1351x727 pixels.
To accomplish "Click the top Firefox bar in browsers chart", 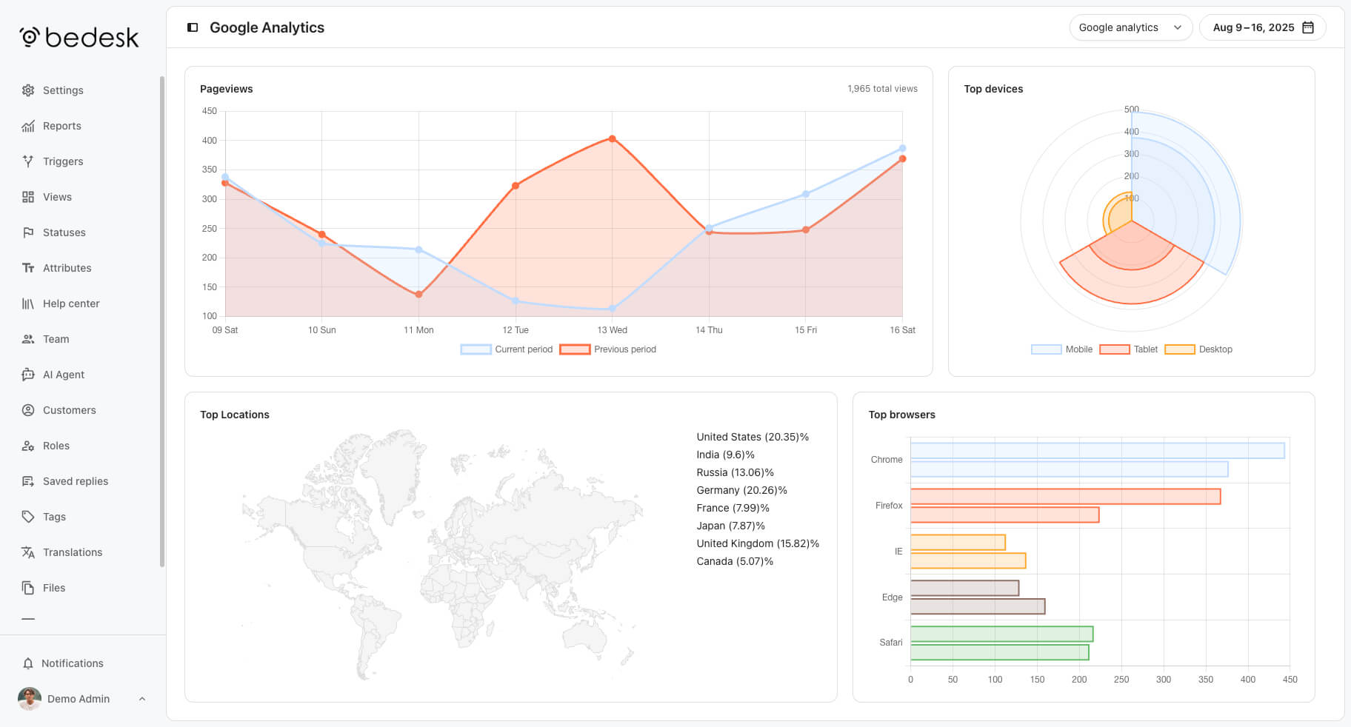I will pyautogui.click(x=1065, y=497).
